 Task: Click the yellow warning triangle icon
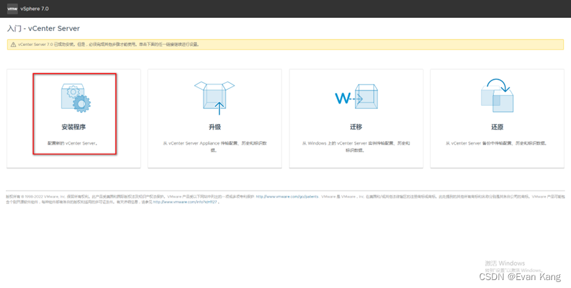[12, 44]
